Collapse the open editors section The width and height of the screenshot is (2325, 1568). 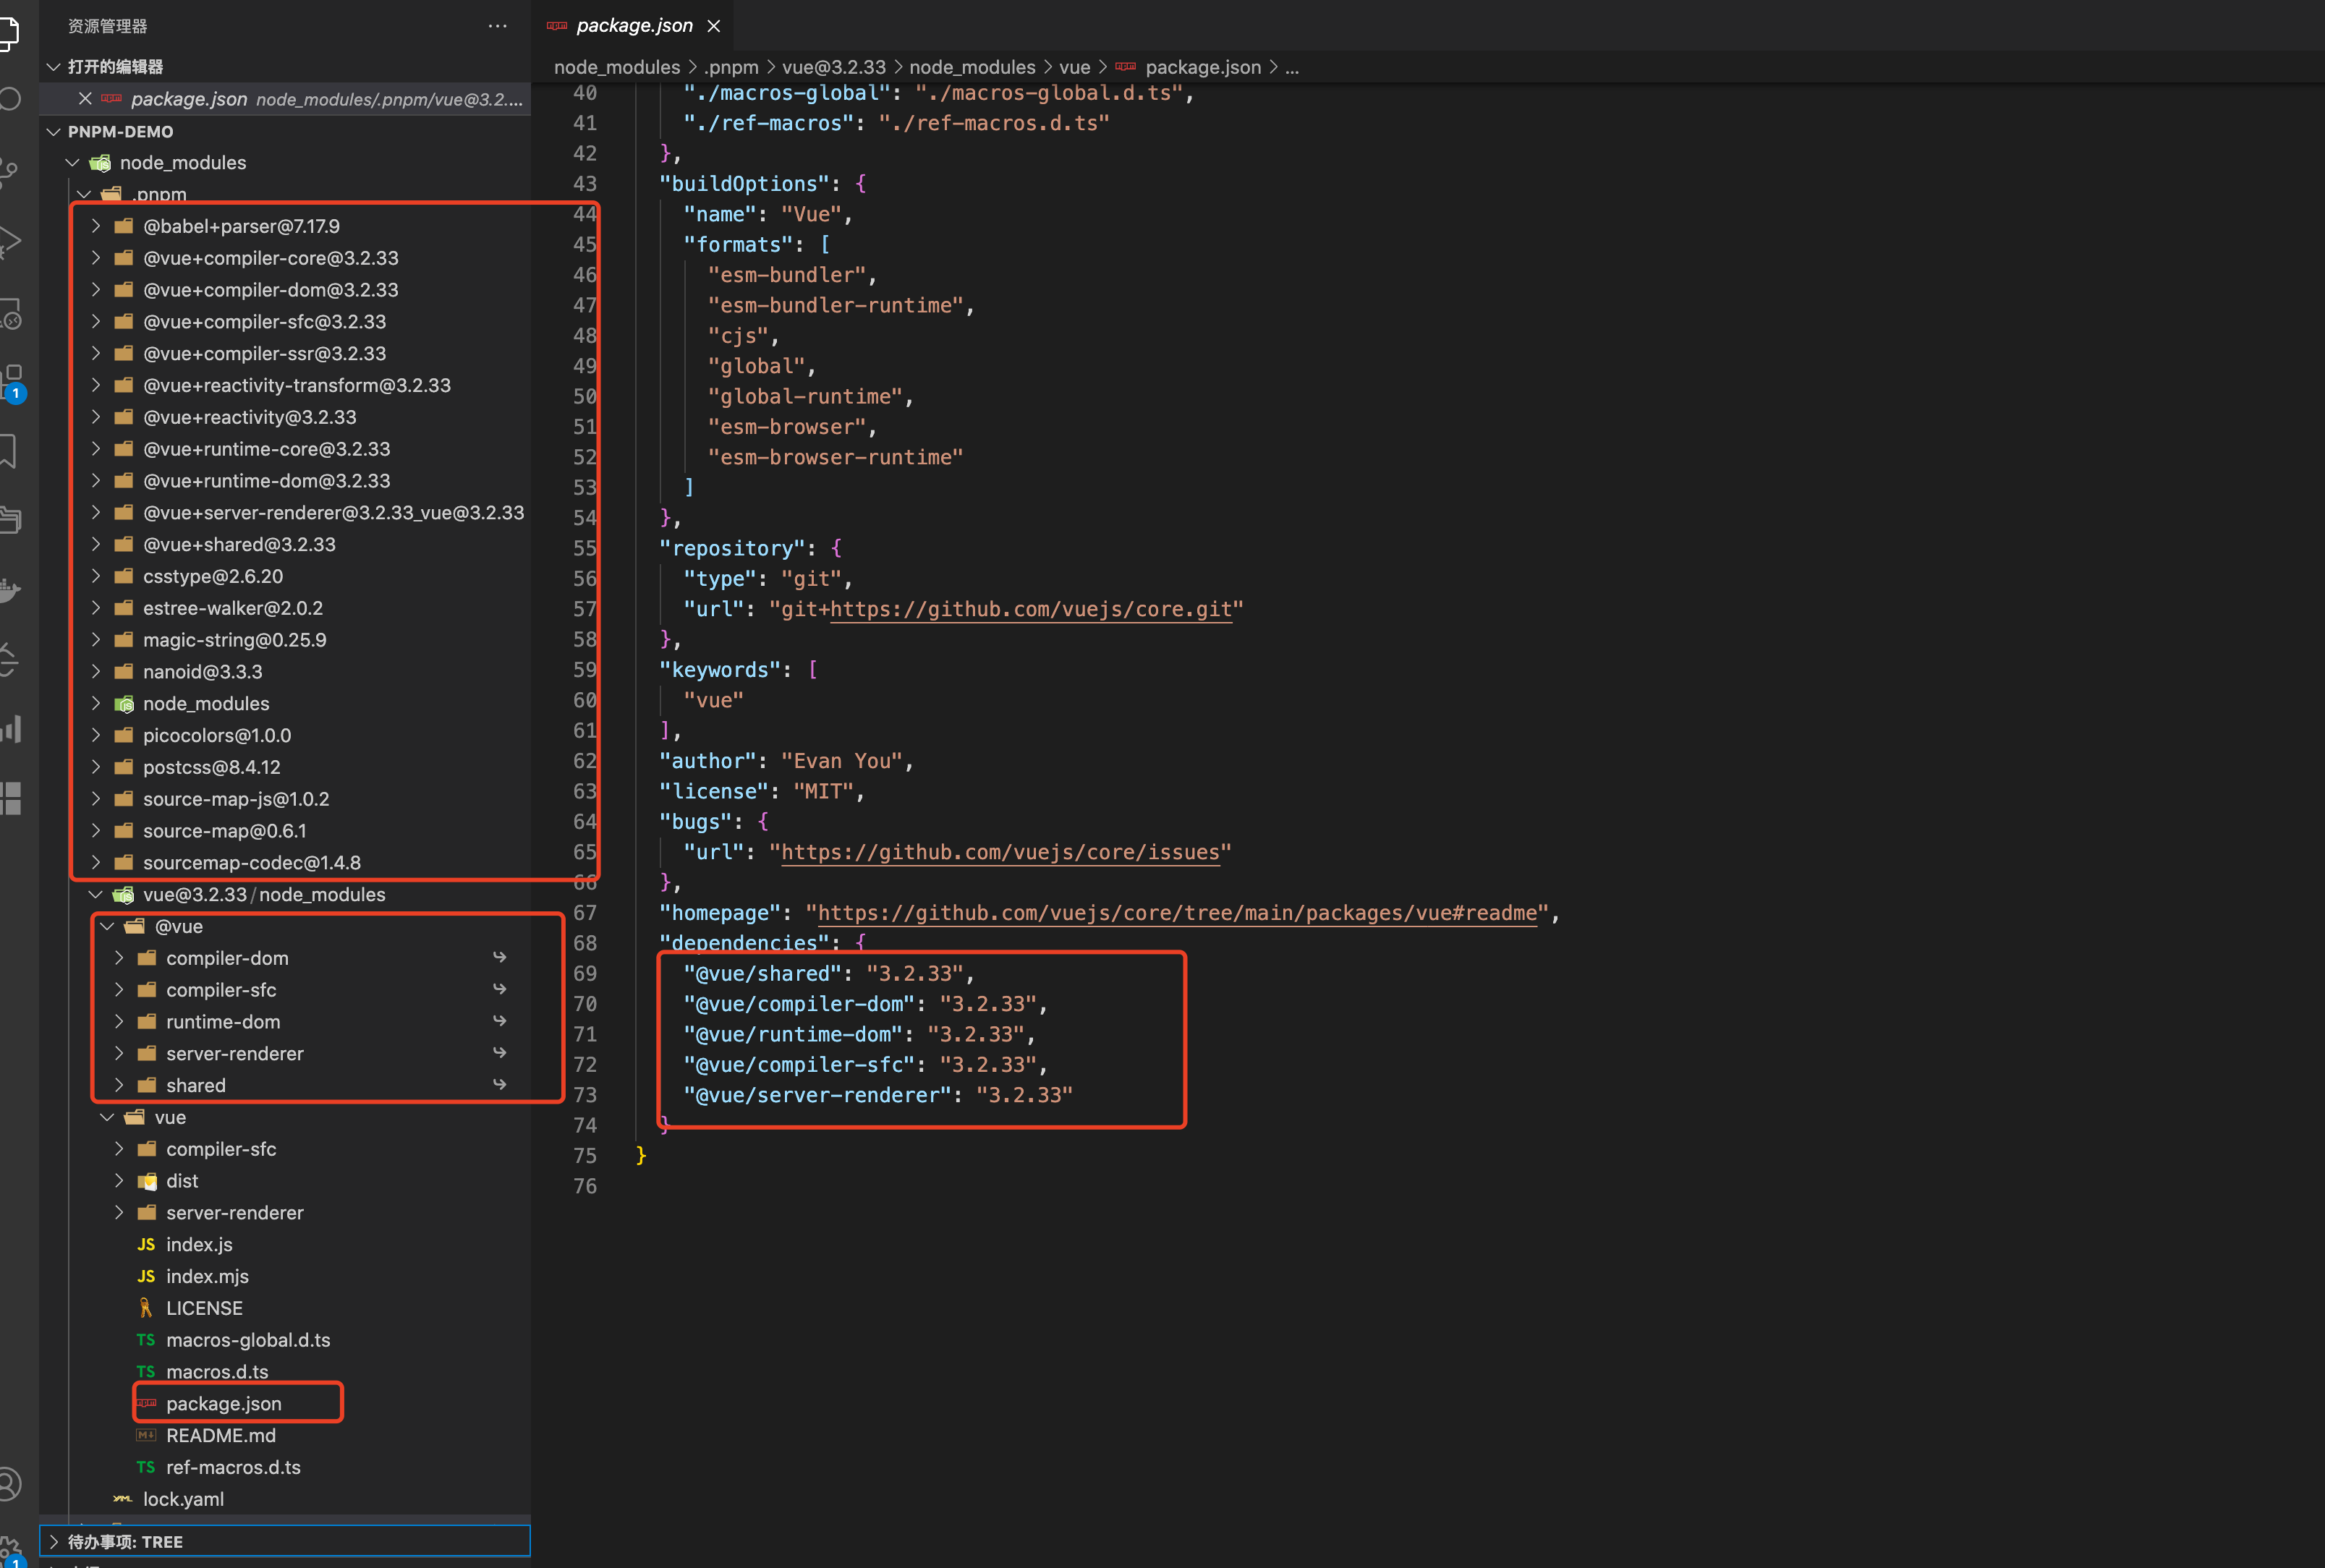pos(54,66)
